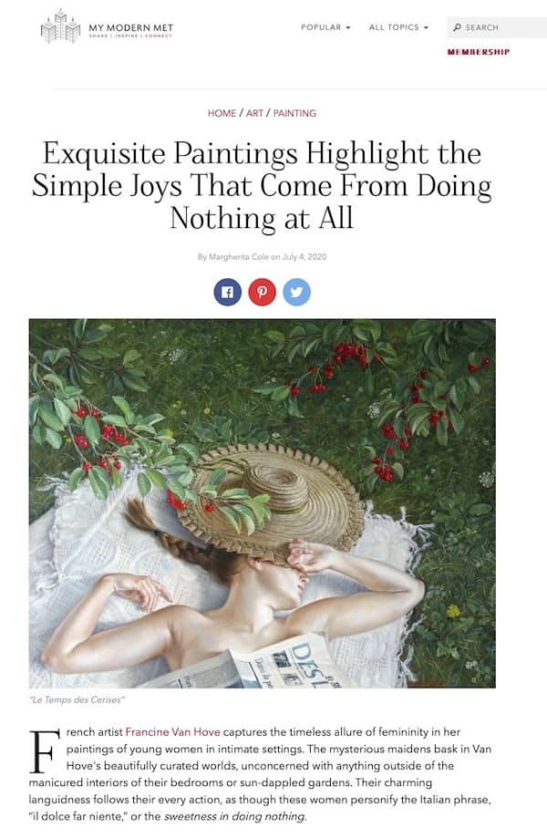Click the search magnifier icon
Viewport: 547px width, 838px height.
[x=457, y=27]
